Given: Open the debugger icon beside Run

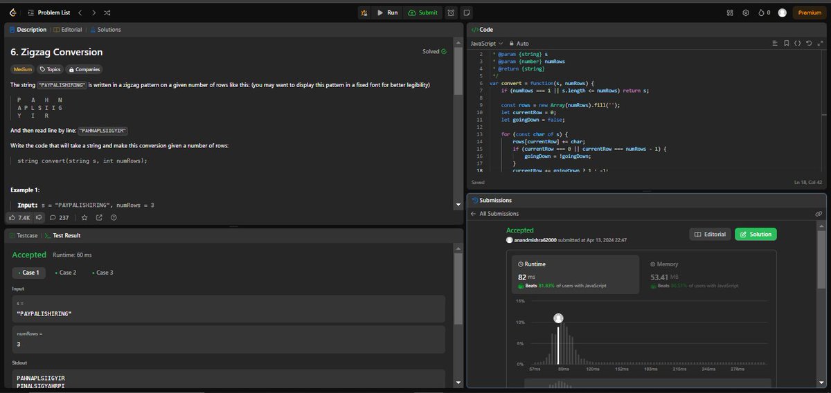Looking at the screenshot, I should click(x=364, y=12).
